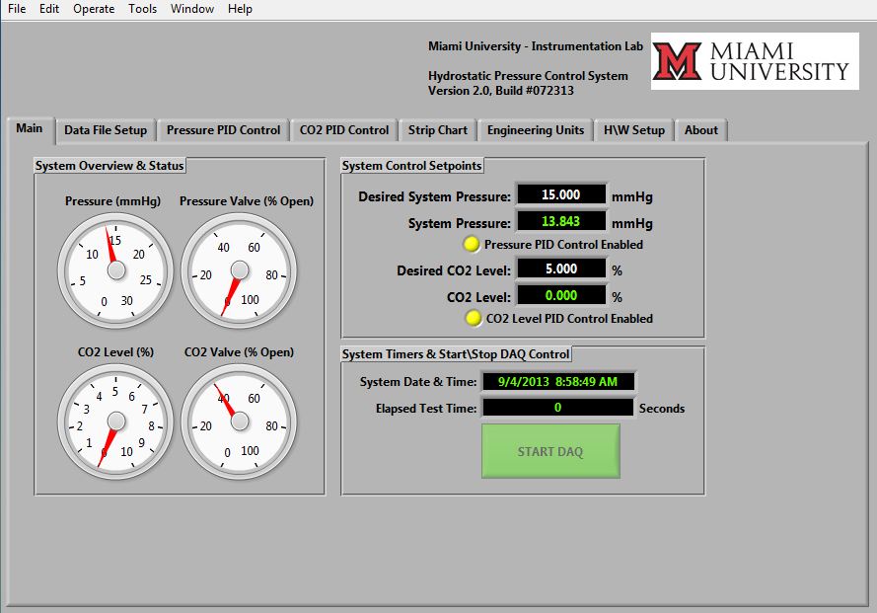Click the CO2 Level (%) gauge dial
The height and width of the screenshot is (613, 877).
point(115,421)
